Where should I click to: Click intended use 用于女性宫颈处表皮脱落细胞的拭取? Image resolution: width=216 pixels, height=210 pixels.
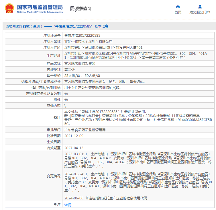(x=92, y=88)
